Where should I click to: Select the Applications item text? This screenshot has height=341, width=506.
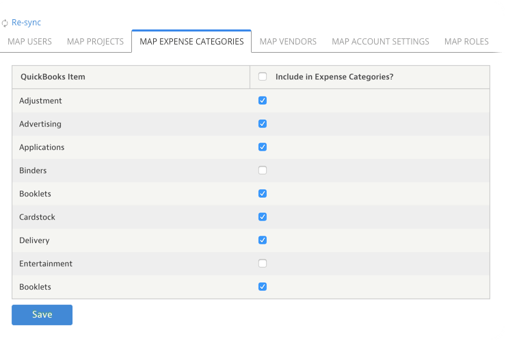[42, 147]
